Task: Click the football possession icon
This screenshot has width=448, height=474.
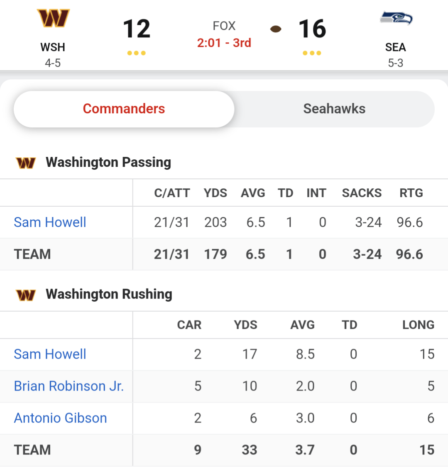Action: point(276,29)
